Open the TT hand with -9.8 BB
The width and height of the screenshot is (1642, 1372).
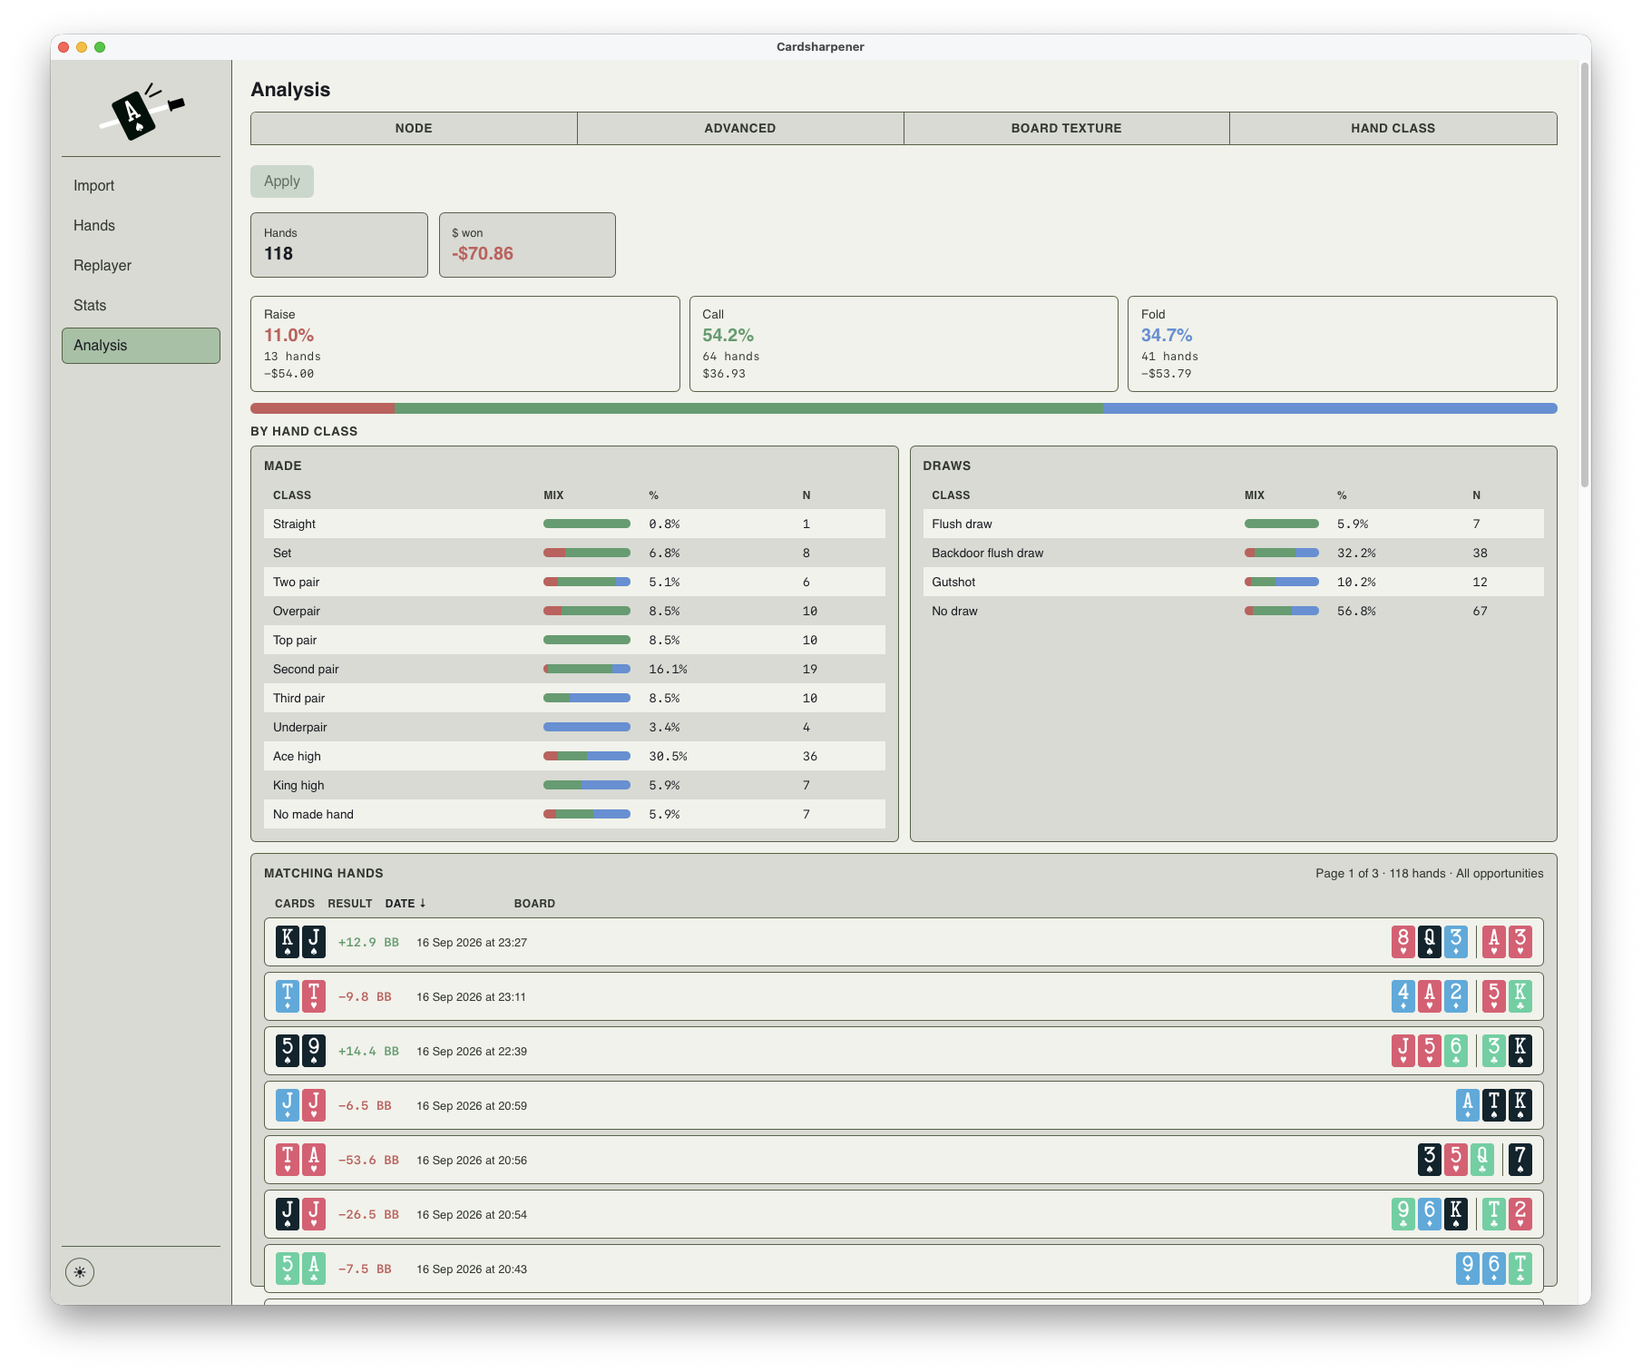[x=904, y=996]
